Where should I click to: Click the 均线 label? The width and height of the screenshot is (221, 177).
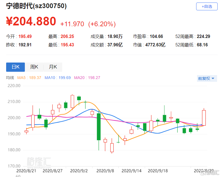(10, 78)
